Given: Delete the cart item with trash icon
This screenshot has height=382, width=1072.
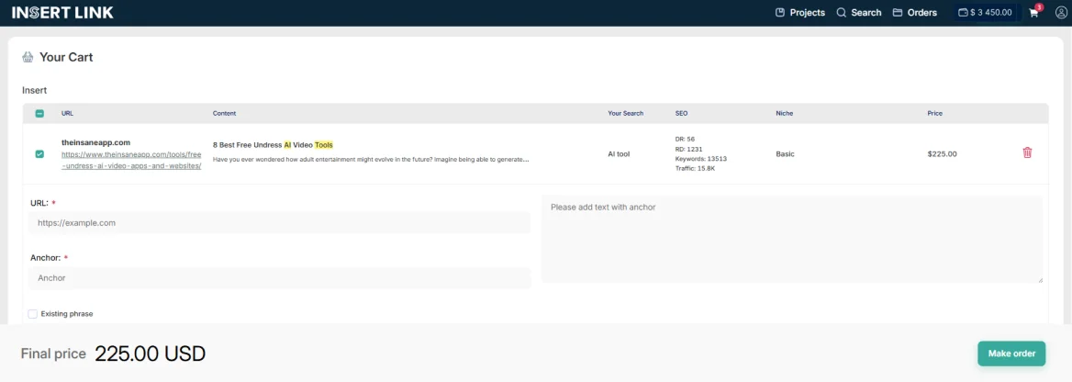Looking at the screenshot, I should tap(1027, 152).
